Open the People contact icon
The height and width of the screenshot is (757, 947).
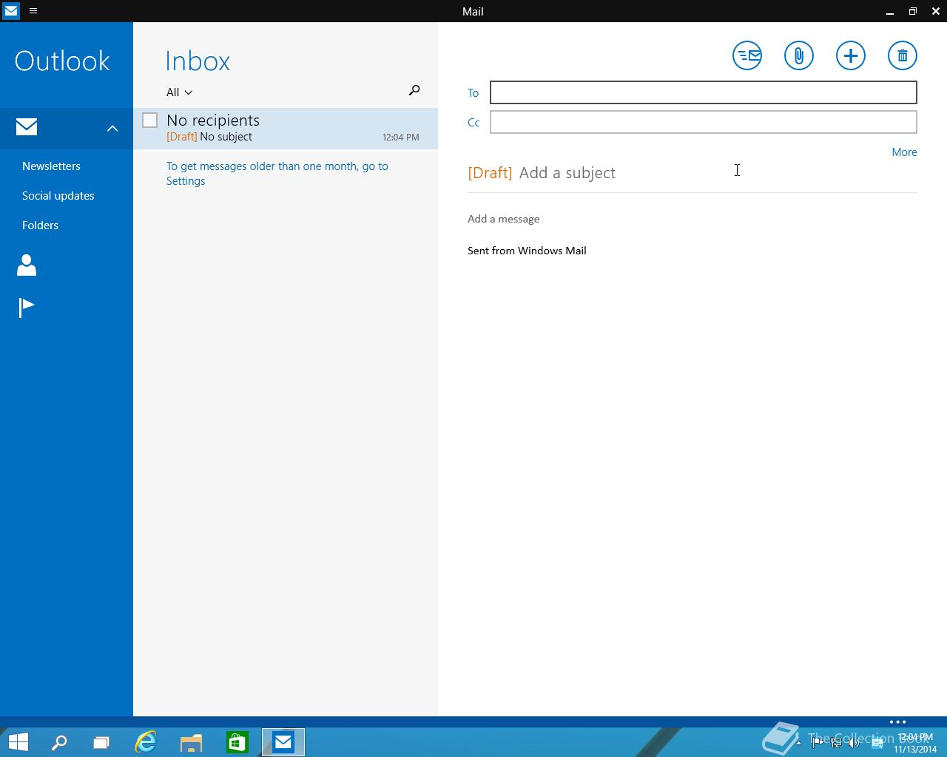(27, 265)
